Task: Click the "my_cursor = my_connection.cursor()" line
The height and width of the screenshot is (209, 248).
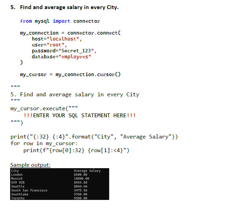Action: [x=70, y=75]
